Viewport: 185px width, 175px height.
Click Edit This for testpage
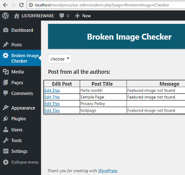[52, 110]
